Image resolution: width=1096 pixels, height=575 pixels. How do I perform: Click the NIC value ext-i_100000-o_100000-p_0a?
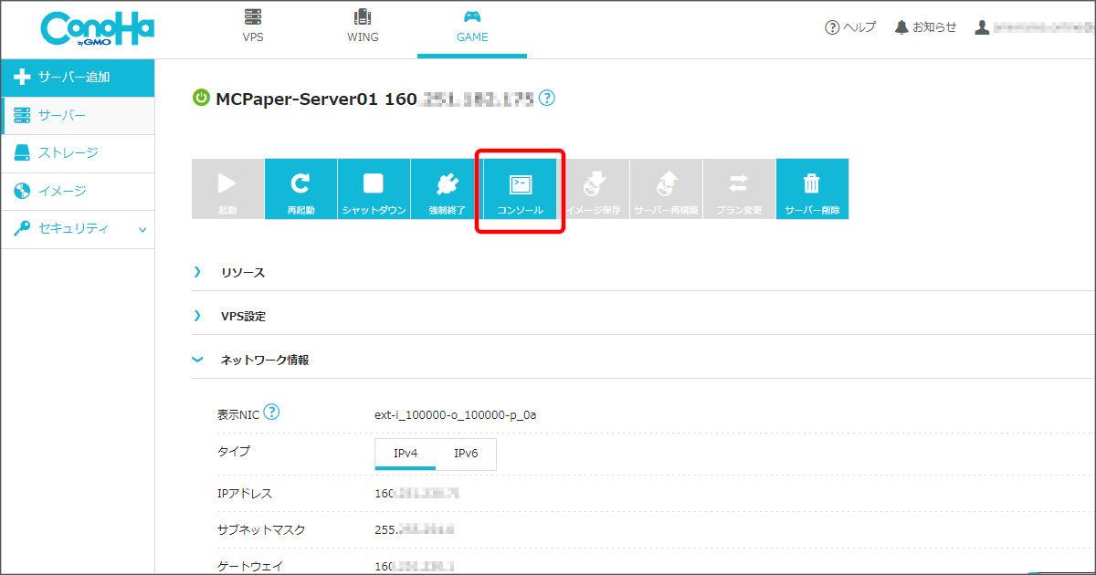point(455,415)
